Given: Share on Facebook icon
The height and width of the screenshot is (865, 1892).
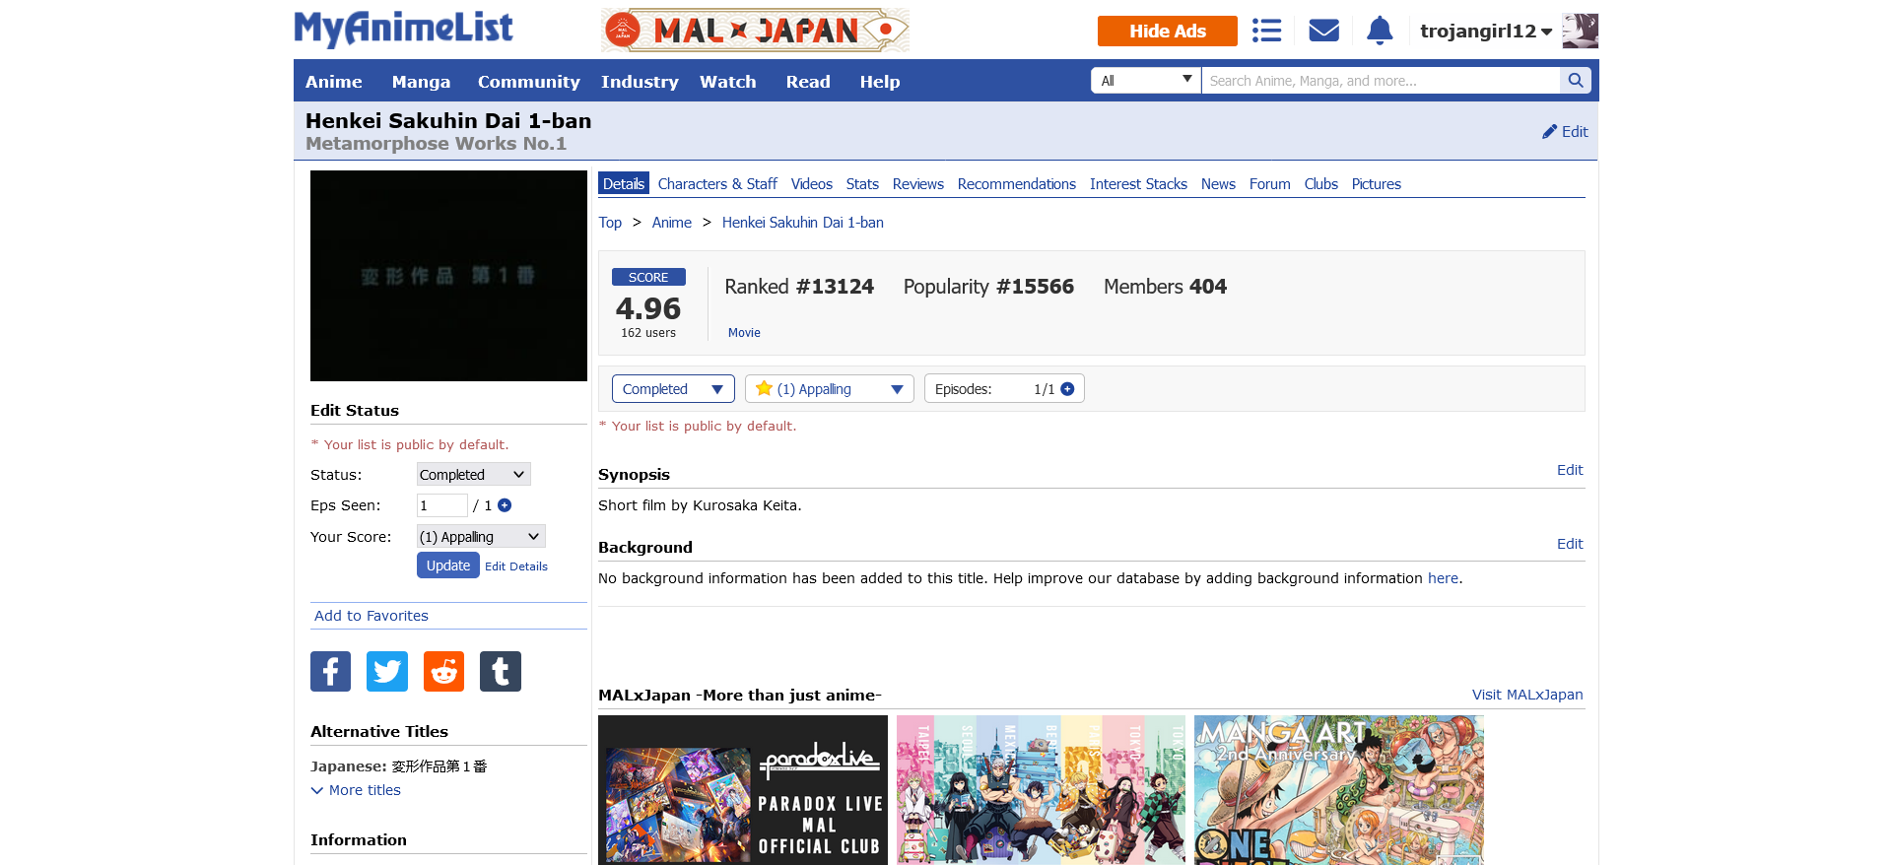Looking at the screenshot, I should pyautogui.click(x=330, y=671).
